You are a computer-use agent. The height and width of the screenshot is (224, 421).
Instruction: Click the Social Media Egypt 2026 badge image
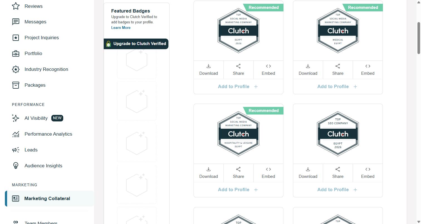tap(238, 31)
